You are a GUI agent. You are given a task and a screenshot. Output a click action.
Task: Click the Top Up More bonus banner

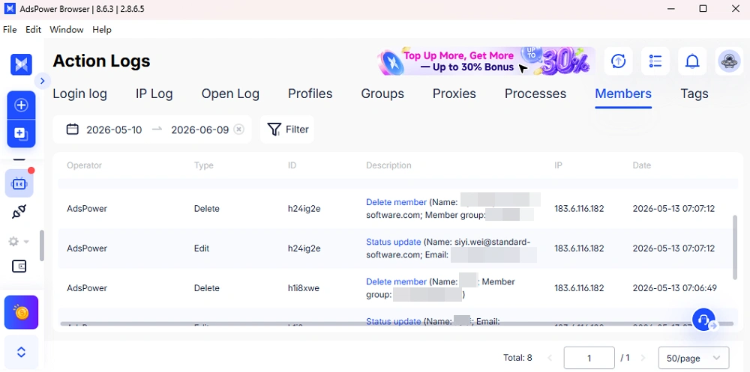[487, 61]
